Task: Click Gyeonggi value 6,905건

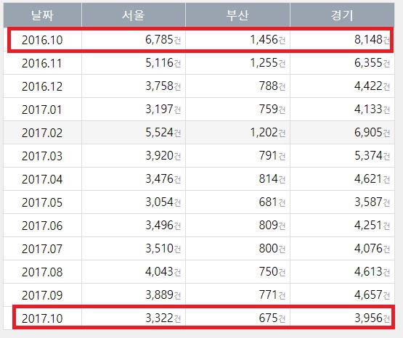Action: point(372,133)
